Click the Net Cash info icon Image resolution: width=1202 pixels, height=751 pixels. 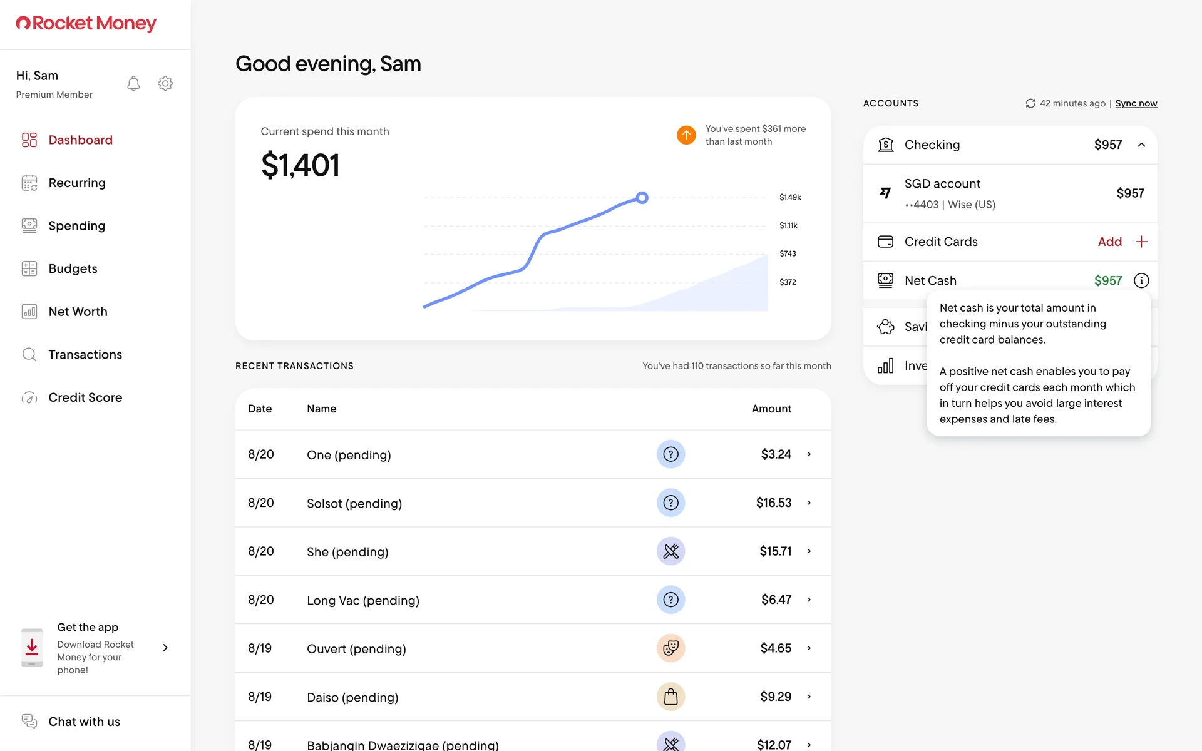click(1141, 280)
